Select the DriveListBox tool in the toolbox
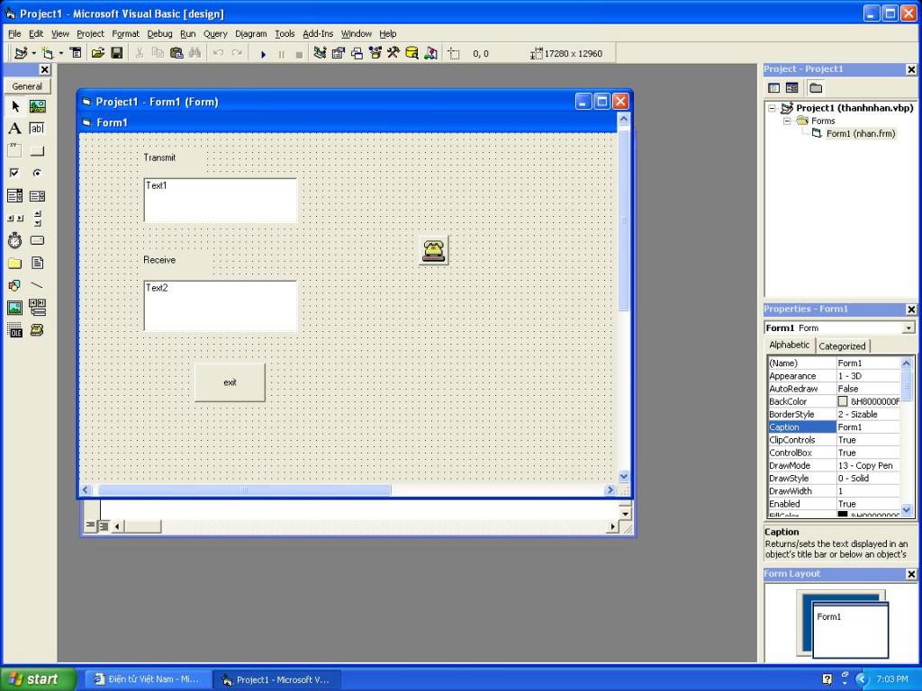This screenshot has width=922, height=691. (x=38, y=240)
